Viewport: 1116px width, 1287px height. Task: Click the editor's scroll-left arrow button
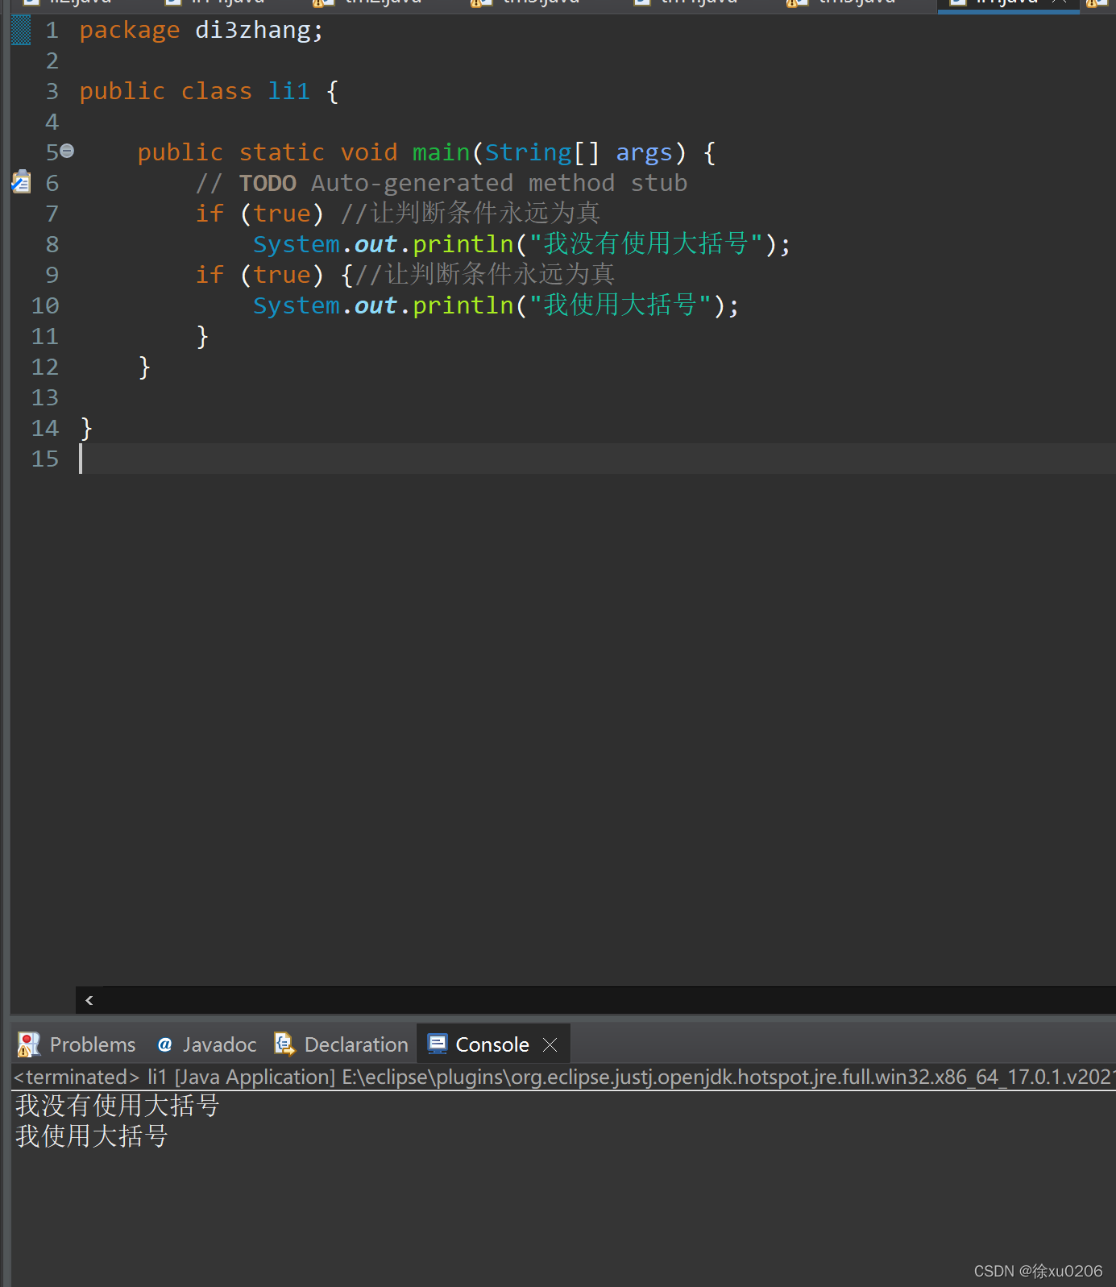click(x=89, y=1000)
